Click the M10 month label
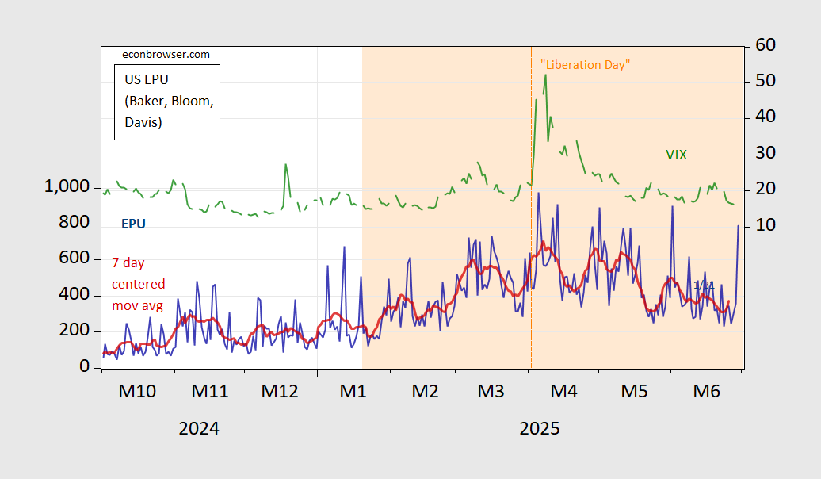Viewport: 821px width, 479px height. point(138,391)
